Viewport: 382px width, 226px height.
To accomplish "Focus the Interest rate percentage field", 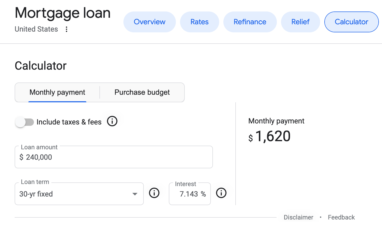I will pos(189,194).
